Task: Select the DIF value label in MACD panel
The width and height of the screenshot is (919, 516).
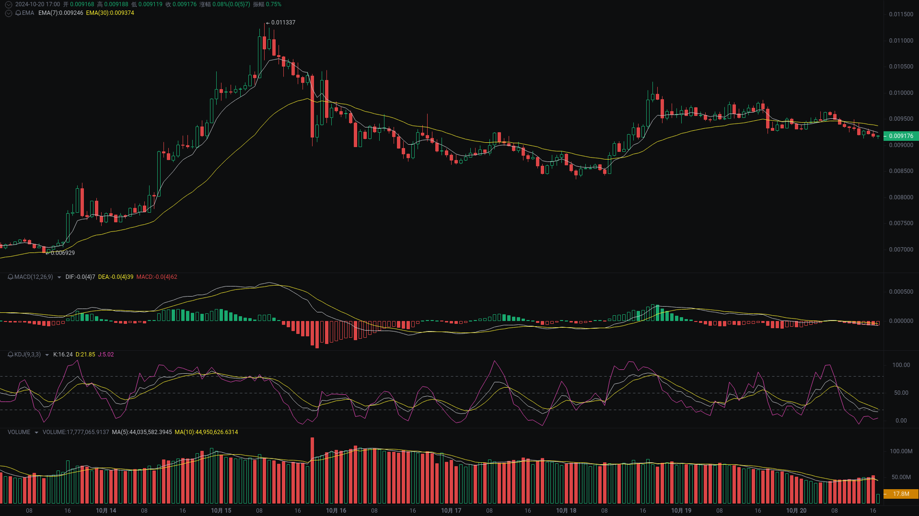Action: [x=80, y=277]
